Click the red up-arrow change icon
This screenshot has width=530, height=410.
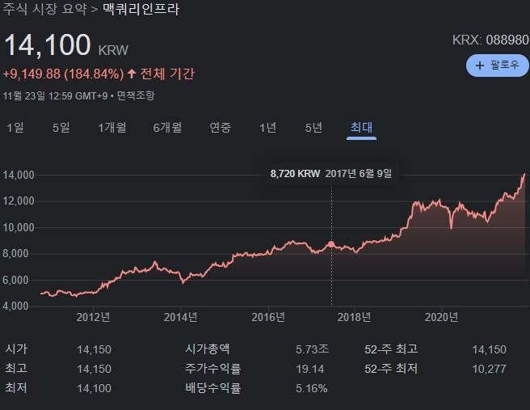pyautogui.click(x=132, y=74)
